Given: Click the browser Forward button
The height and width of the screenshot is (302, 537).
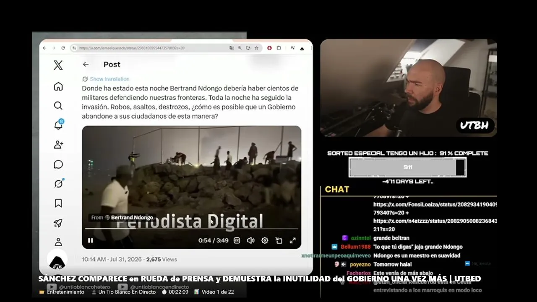Looking at the screenshot, I should pyautogui.click(x=54, y=48).
